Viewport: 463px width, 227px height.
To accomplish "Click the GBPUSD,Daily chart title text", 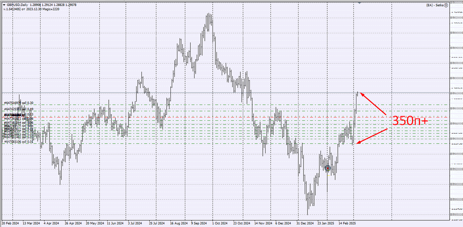I will (x=17, y=5).
